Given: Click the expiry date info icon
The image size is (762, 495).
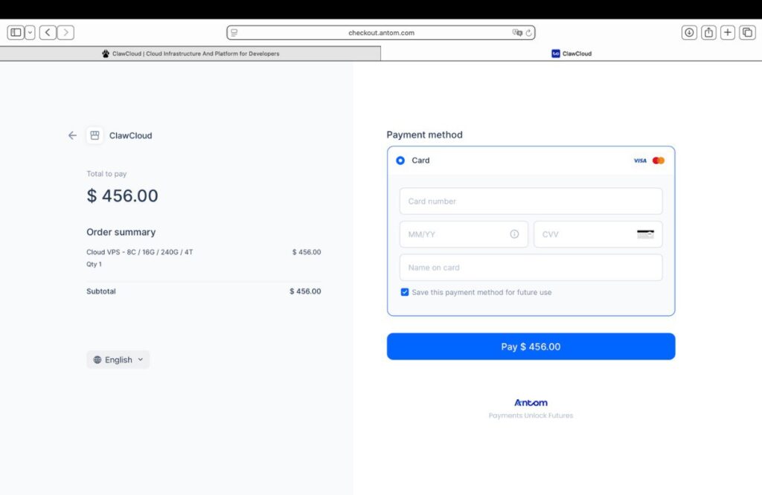Looking at the screenshot, I should pyautogui.click(x=514, y=234).
